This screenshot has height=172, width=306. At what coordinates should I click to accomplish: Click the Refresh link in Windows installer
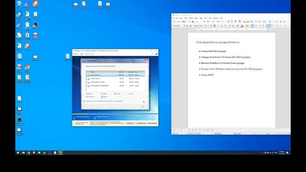pos(89,94)
